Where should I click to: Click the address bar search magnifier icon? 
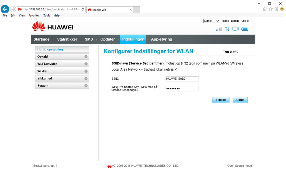pos(75,9)
